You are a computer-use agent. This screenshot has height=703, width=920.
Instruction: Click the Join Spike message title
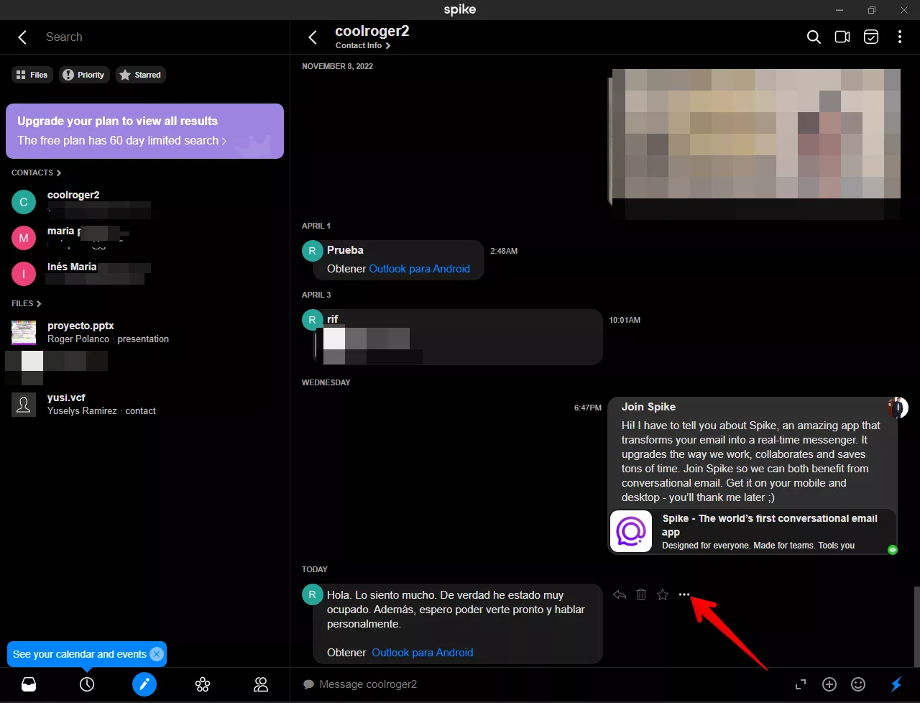648,407
